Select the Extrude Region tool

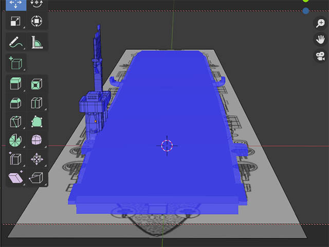(16, 83)
